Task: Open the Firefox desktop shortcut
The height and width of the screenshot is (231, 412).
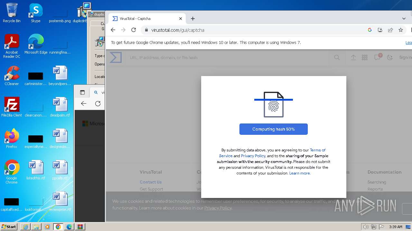Action: [12, 139]
